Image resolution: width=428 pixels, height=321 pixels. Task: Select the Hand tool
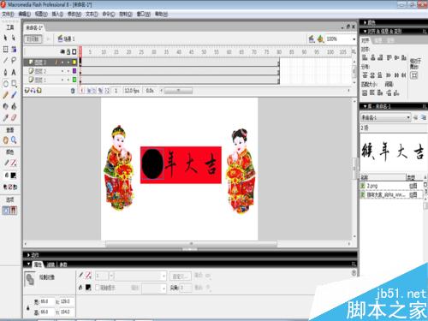5,140
